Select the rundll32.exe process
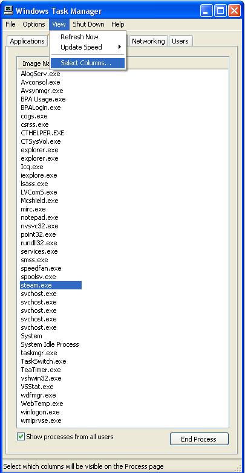 click(39, 243)
